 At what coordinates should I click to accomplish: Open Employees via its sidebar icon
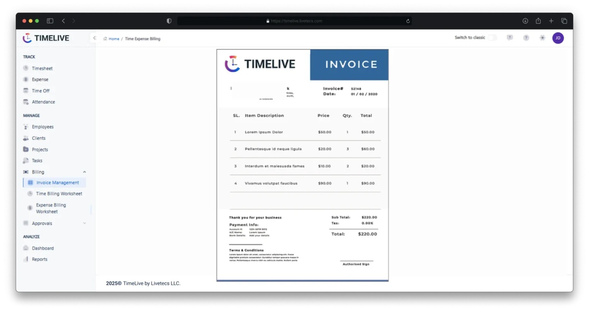click(26, 127)
